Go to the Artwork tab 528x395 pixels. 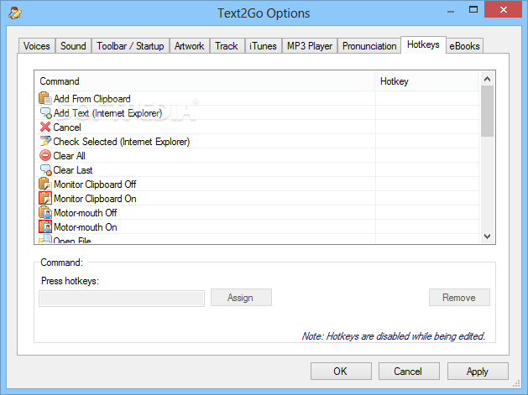pyautogui.click(x=189, y=46)
